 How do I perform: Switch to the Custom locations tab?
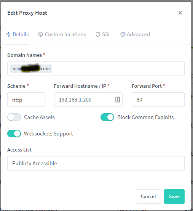coord(62,34)
